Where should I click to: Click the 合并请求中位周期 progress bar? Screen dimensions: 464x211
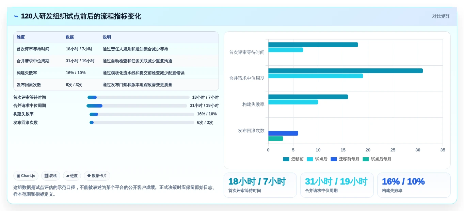click(137, 106)
